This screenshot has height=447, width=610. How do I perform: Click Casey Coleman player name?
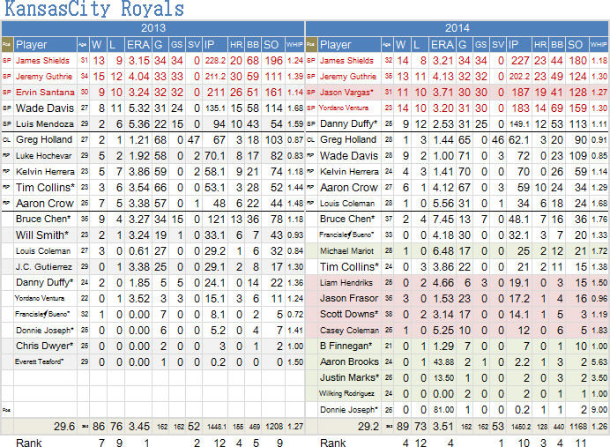(x=349, y=331)
